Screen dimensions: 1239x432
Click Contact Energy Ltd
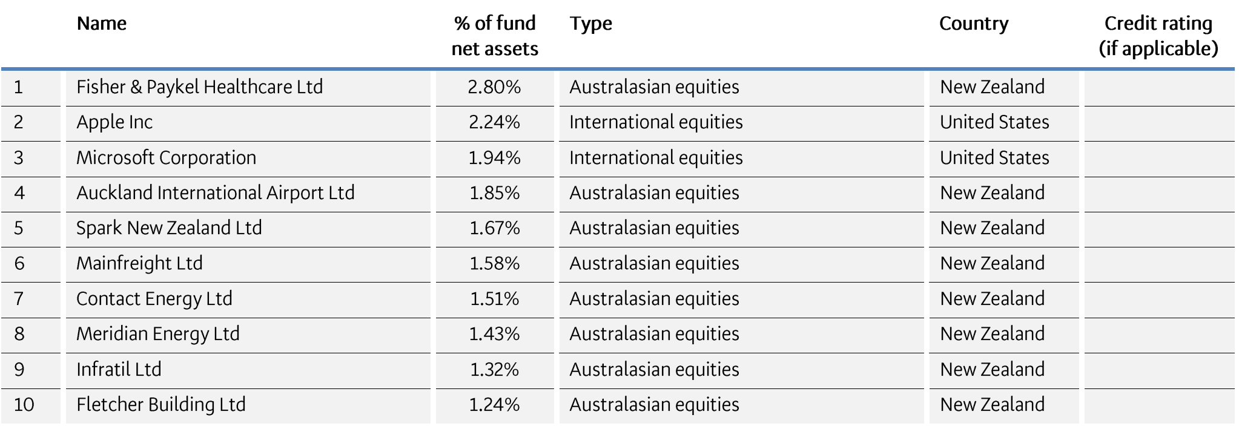click(154, 299)
